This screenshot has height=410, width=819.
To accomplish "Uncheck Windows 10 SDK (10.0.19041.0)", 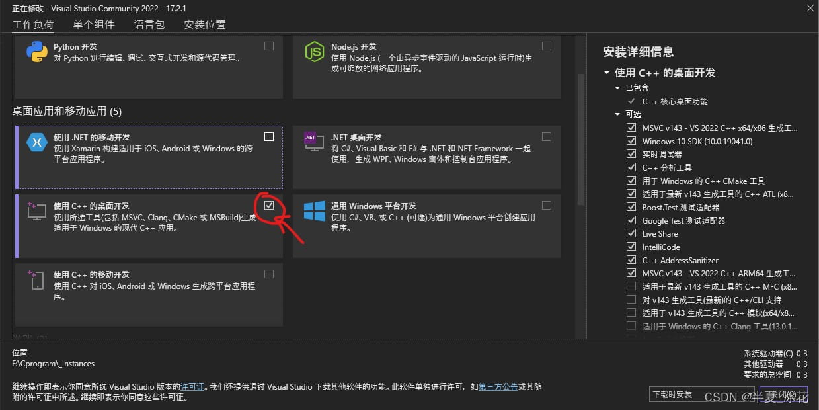I will pyautogui.click(x=631, y=141).
